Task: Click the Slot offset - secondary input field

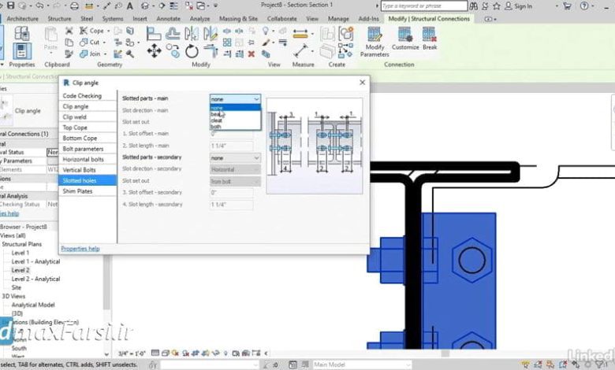Action: [x=231, y=193]
